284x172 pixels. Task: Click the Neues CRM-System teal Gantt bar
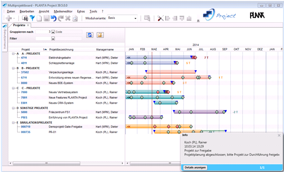point(166,103)
